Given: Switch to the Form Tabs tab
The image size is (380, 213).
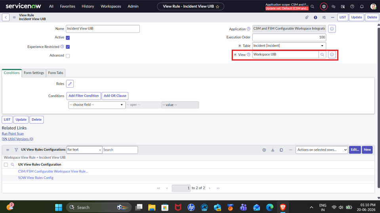Looking at the screenshot, I should point(55,73).
